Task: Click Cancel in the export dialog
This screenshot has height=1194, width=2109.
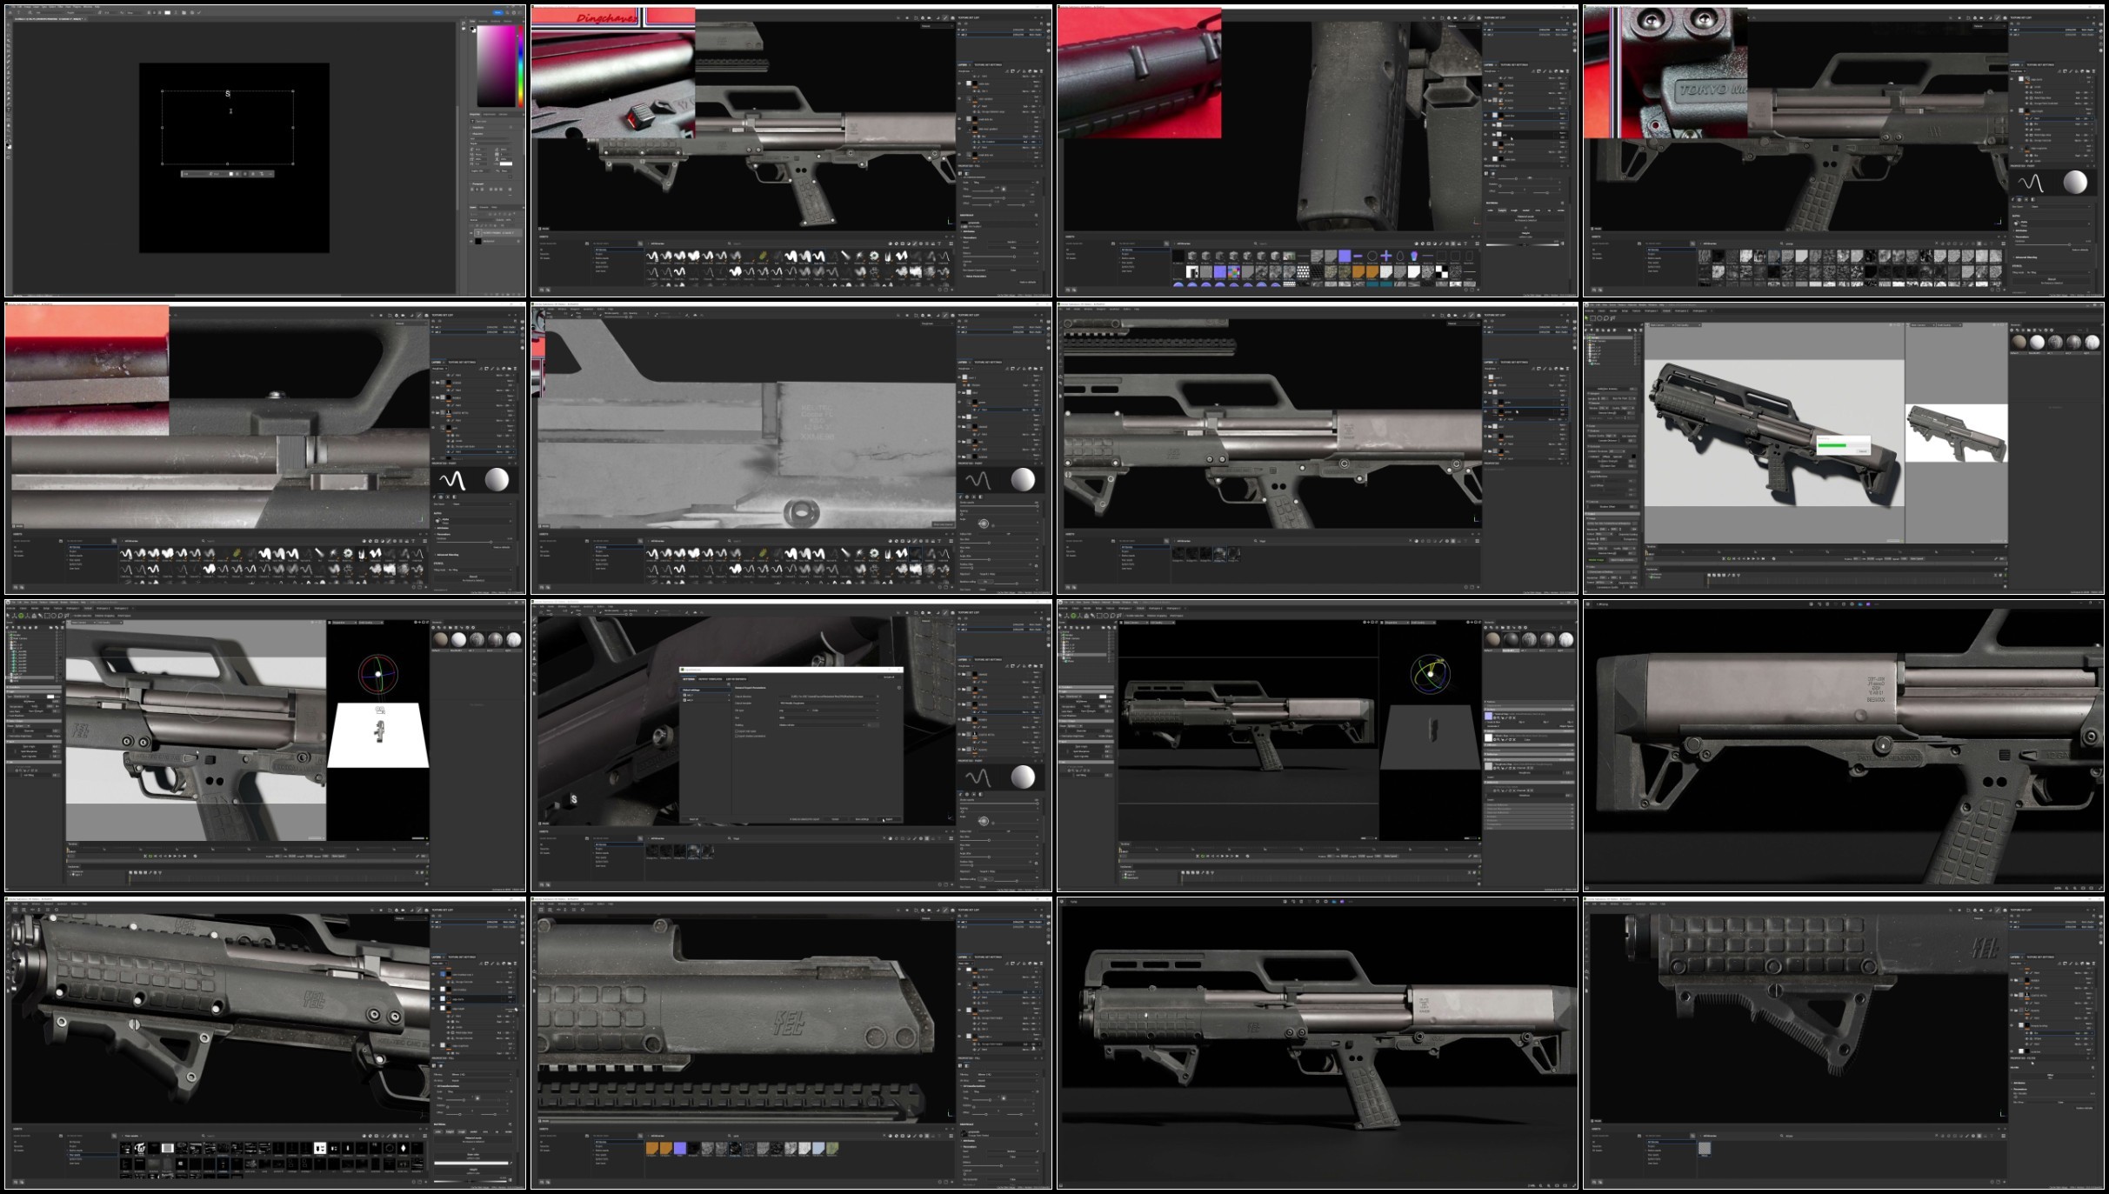Action: 835,819
